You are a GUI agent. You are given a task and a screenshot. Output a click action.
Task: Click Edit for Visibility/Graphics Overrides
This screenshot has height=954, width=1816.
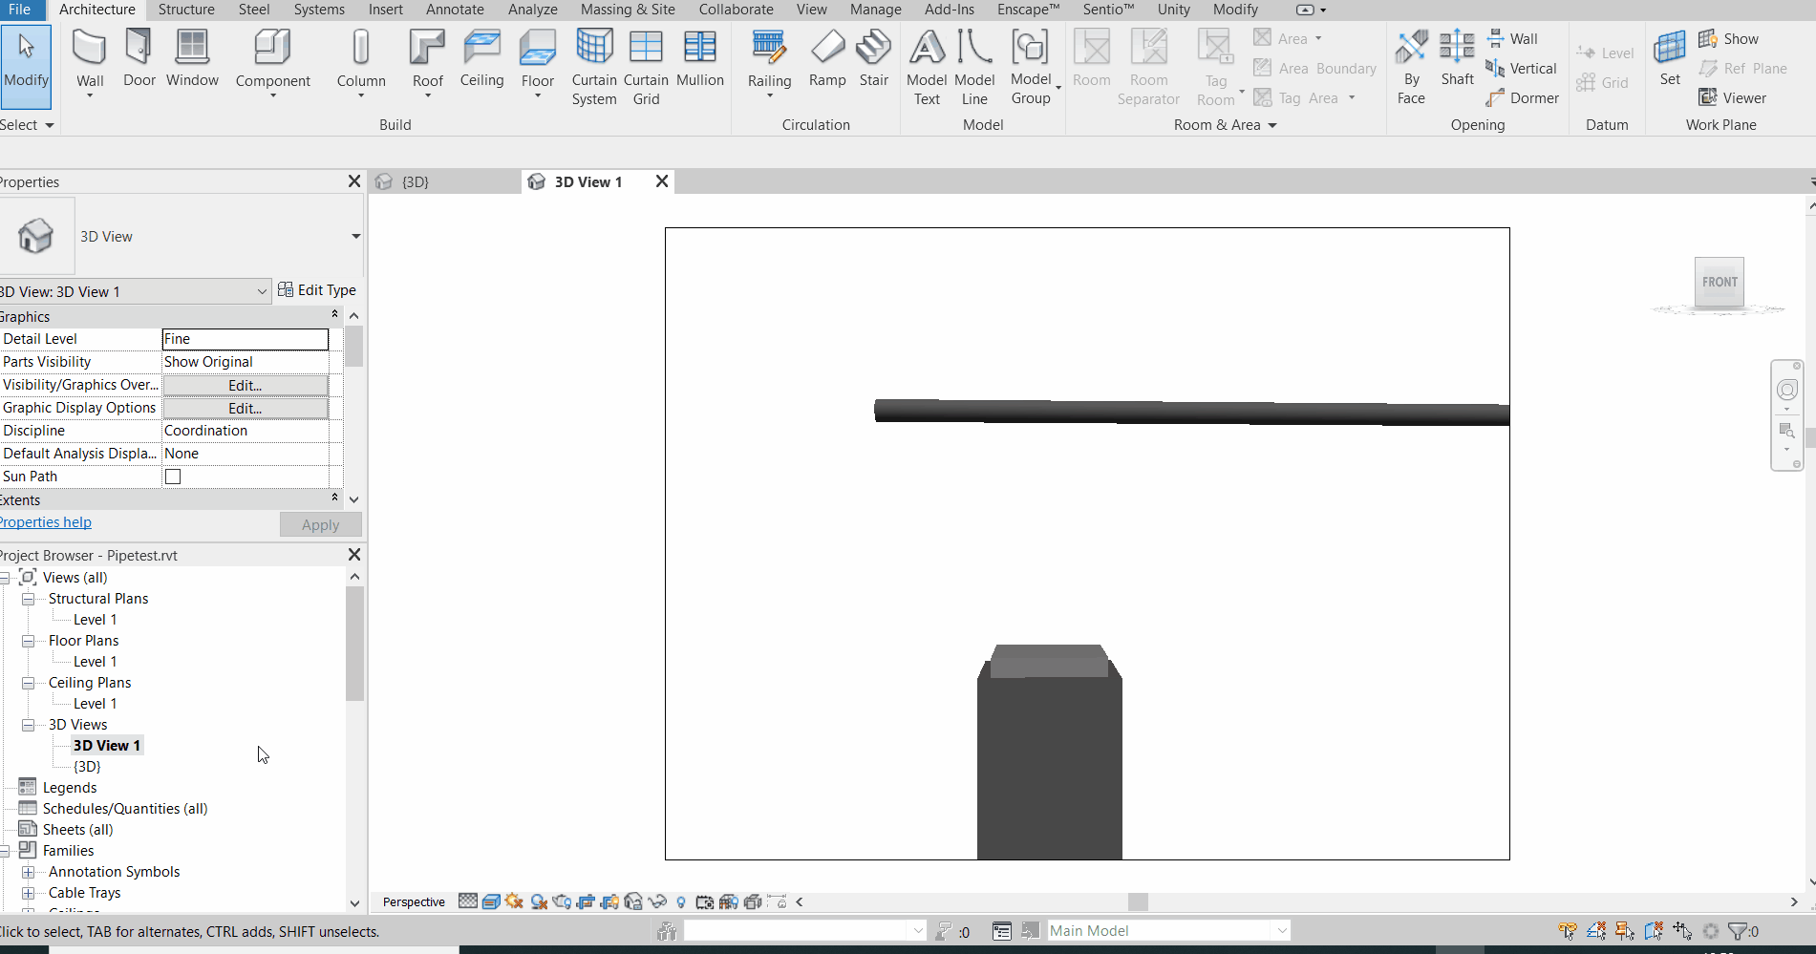click(x=246, y=385)
